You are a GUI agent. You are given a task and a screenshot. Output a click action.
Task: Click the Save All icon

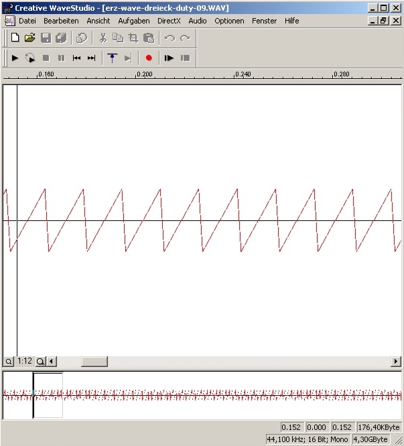click(x=61, y=38)
